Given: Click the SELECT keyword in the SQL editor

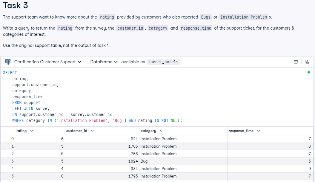Looking at the screenshot, I should [x=10, y=73].
